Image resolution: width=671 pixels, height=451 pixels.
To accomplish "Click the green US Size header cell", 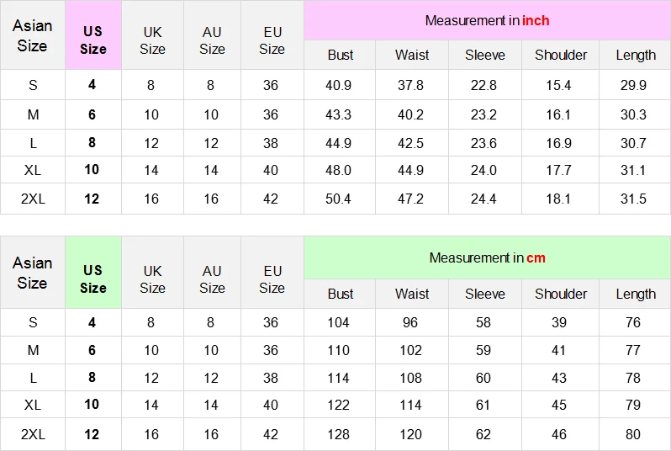I will [93, 273].
